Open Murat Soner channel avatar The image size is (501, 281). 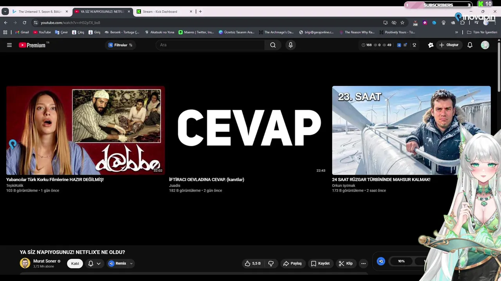coord(25,263)
